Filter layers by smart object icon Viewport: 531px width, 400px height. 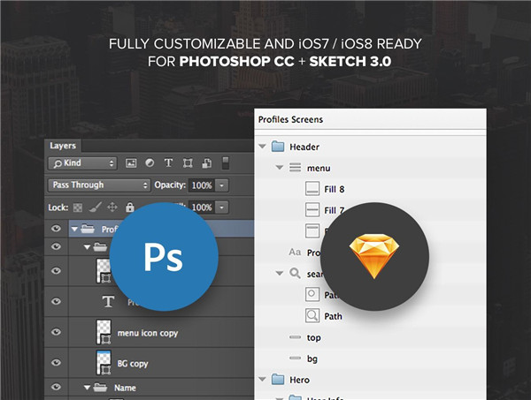[207, 163]
